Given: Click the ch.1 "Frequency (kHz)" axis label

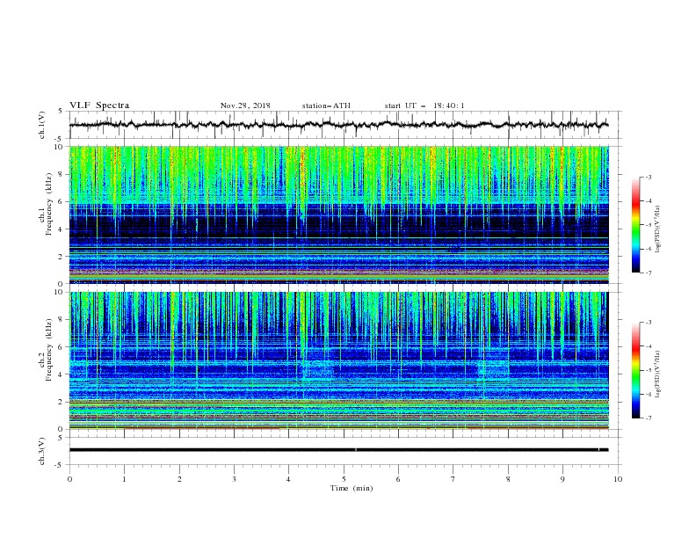Looking at the screenshot, I should pyautogui.click(x=49, y=205).
